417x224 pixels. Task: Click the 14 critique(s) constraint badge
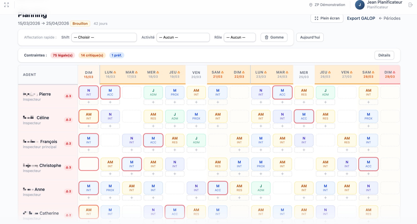[x=92, y=55]
